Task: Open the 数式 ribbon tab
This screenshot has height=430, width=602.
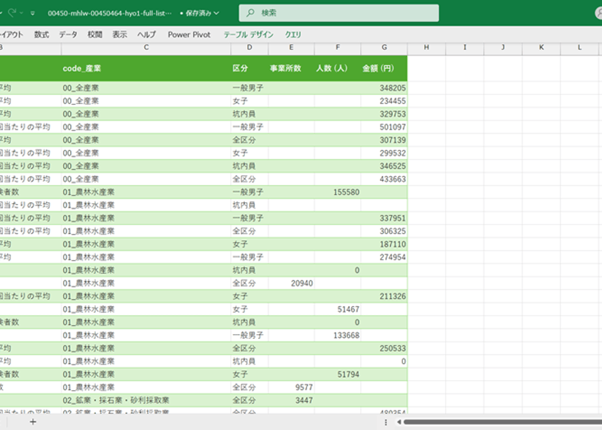Action: (x=42, y=35)
